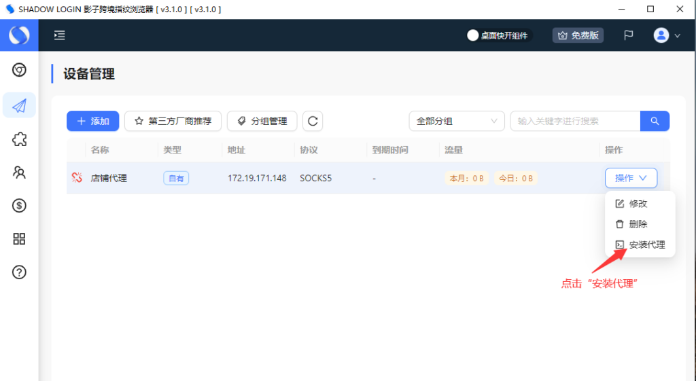Click the 添加 button
Image resolution: width=696 pixels, height=381 pixels.
point(93,121)
